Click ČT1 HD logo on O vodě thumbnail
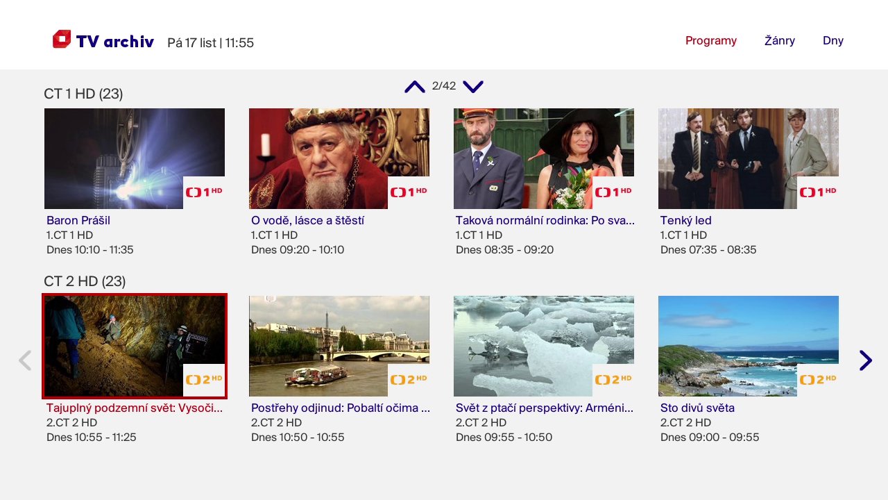 409,192
